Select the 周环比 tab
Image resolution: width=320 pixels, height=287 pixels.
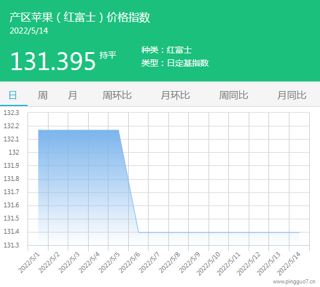[x=117, y=95]
